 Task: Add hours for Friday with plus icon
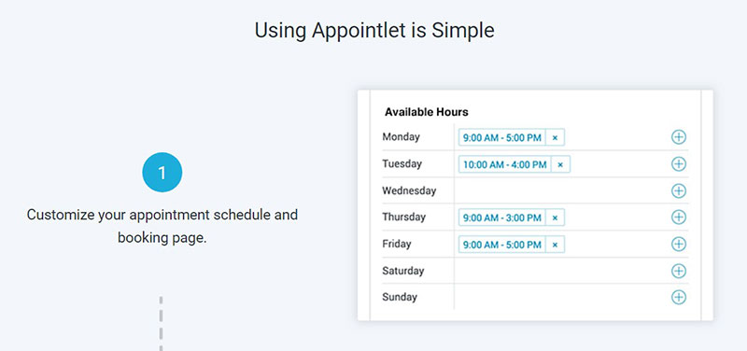coord(679,245)
